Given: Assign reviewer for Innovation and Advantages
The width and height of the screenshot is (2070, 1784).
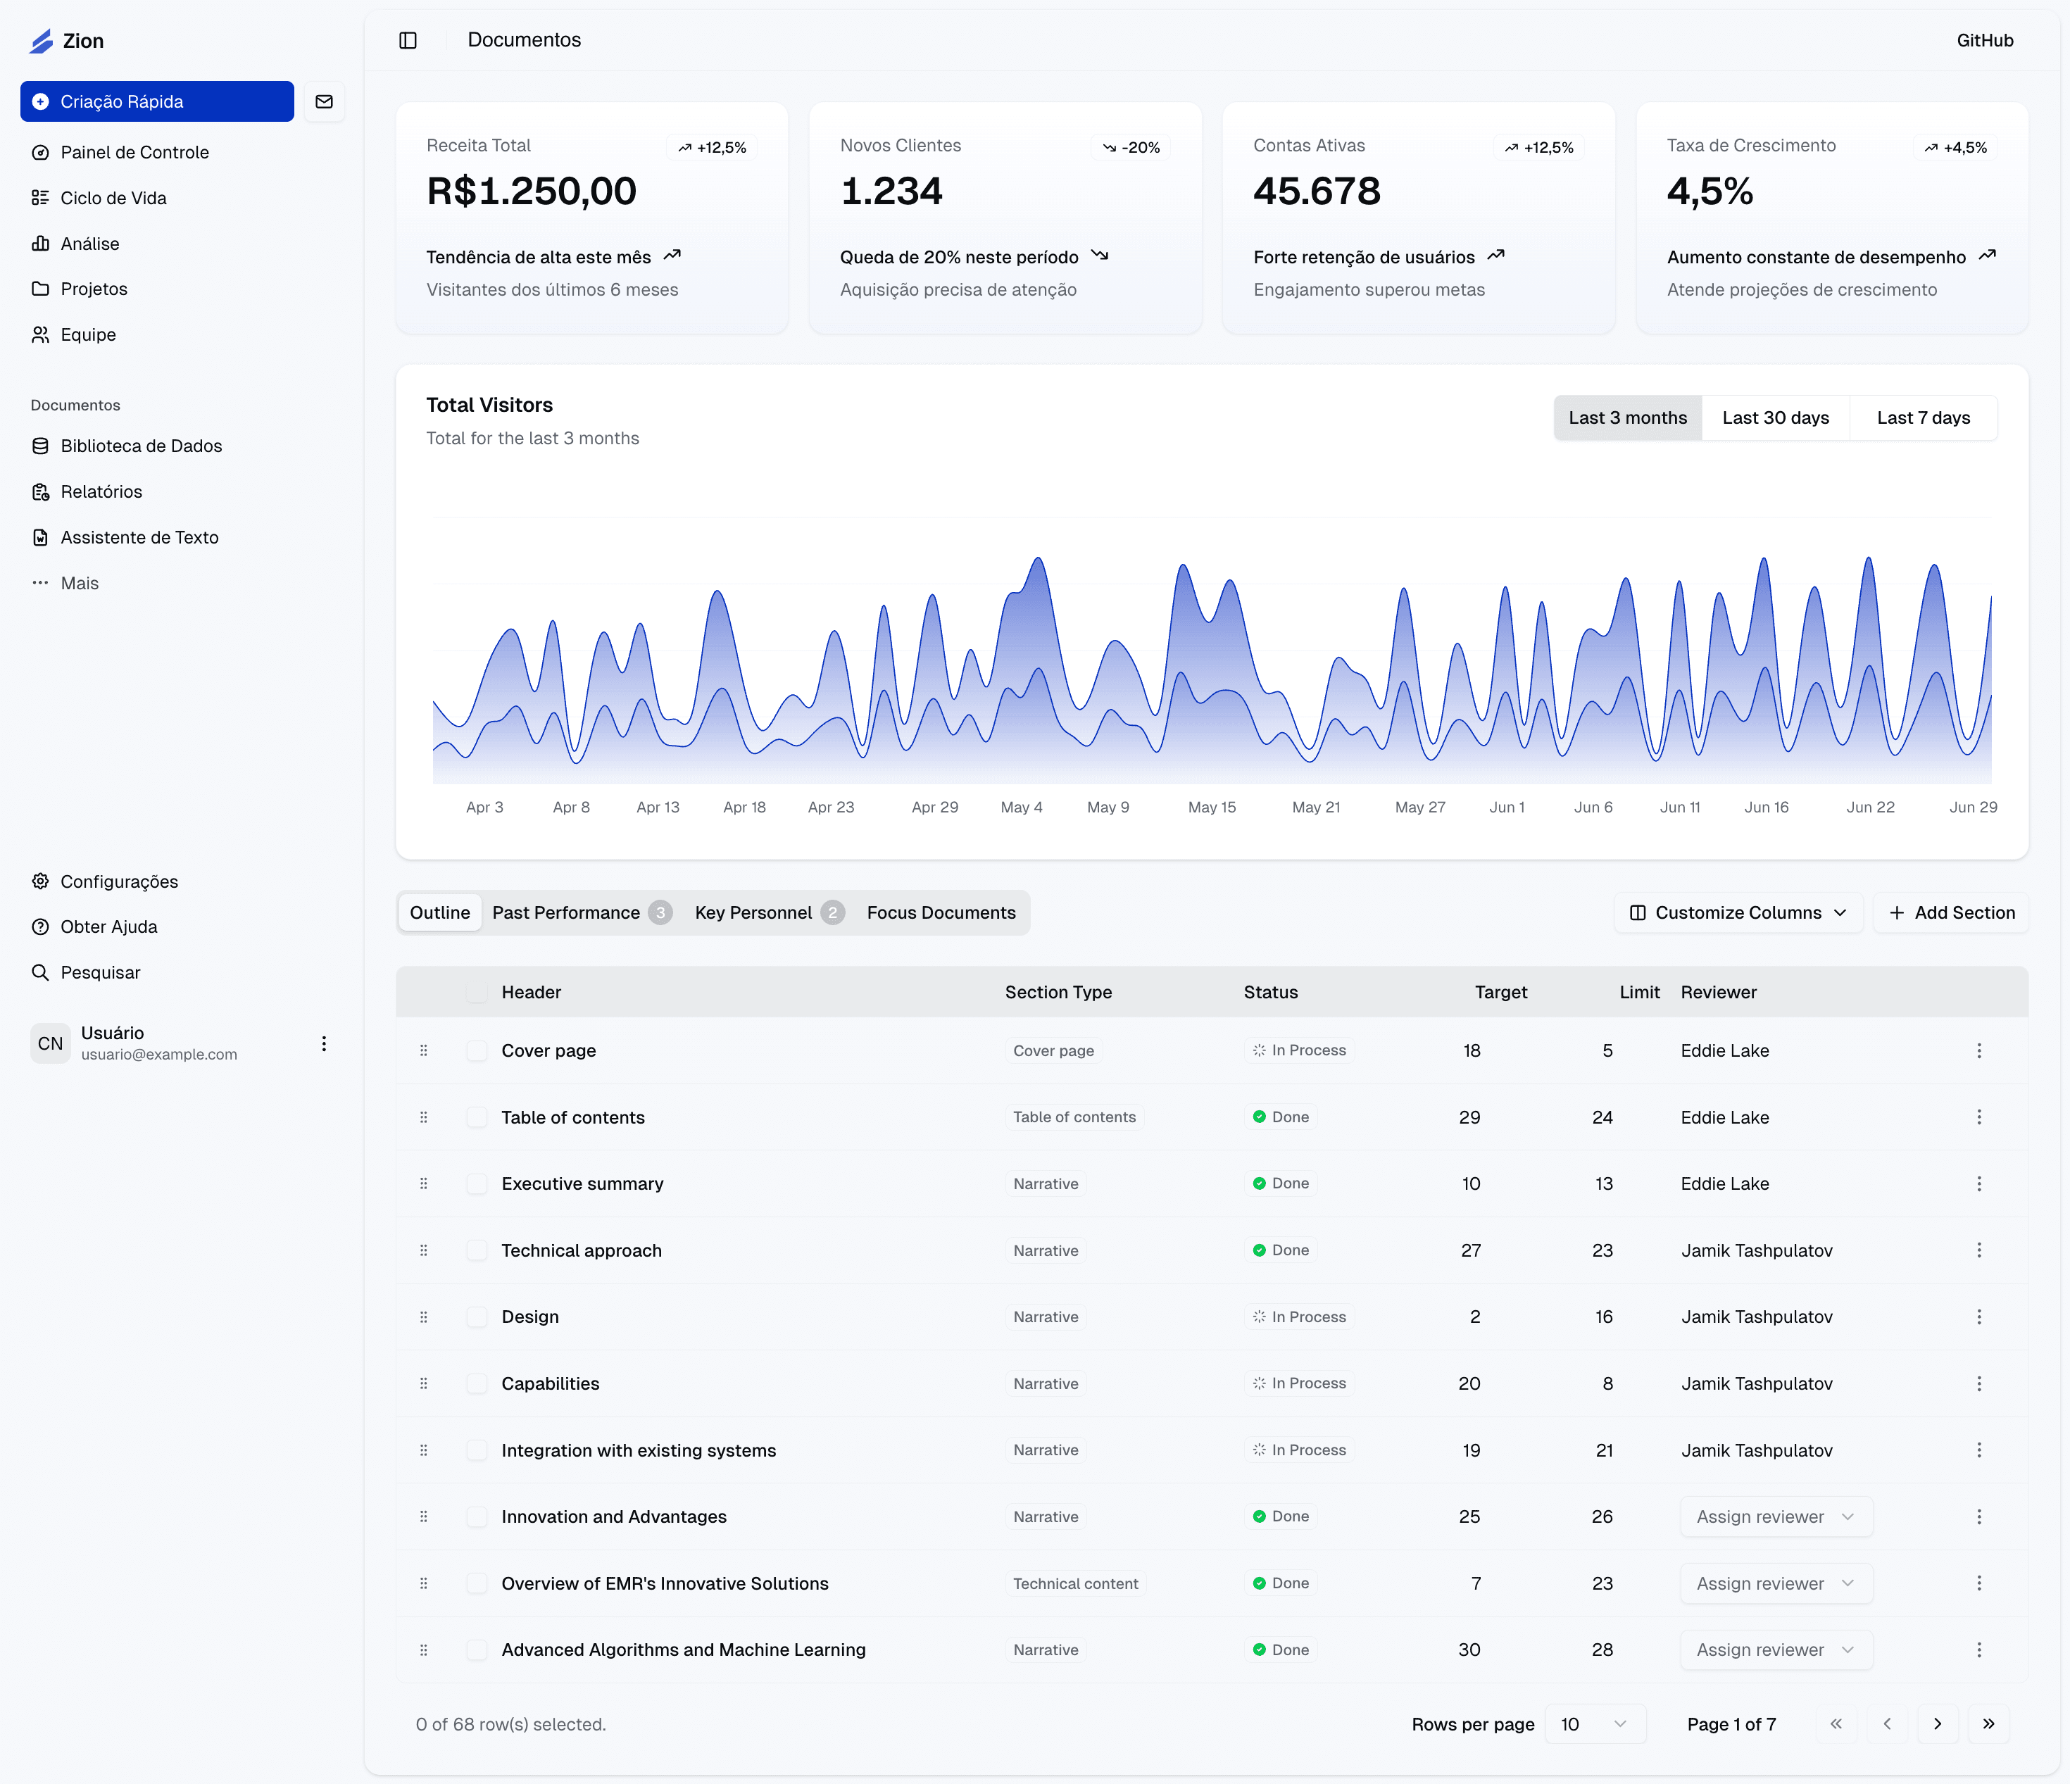Looking at the screenshot, I should point(1775,1516).
